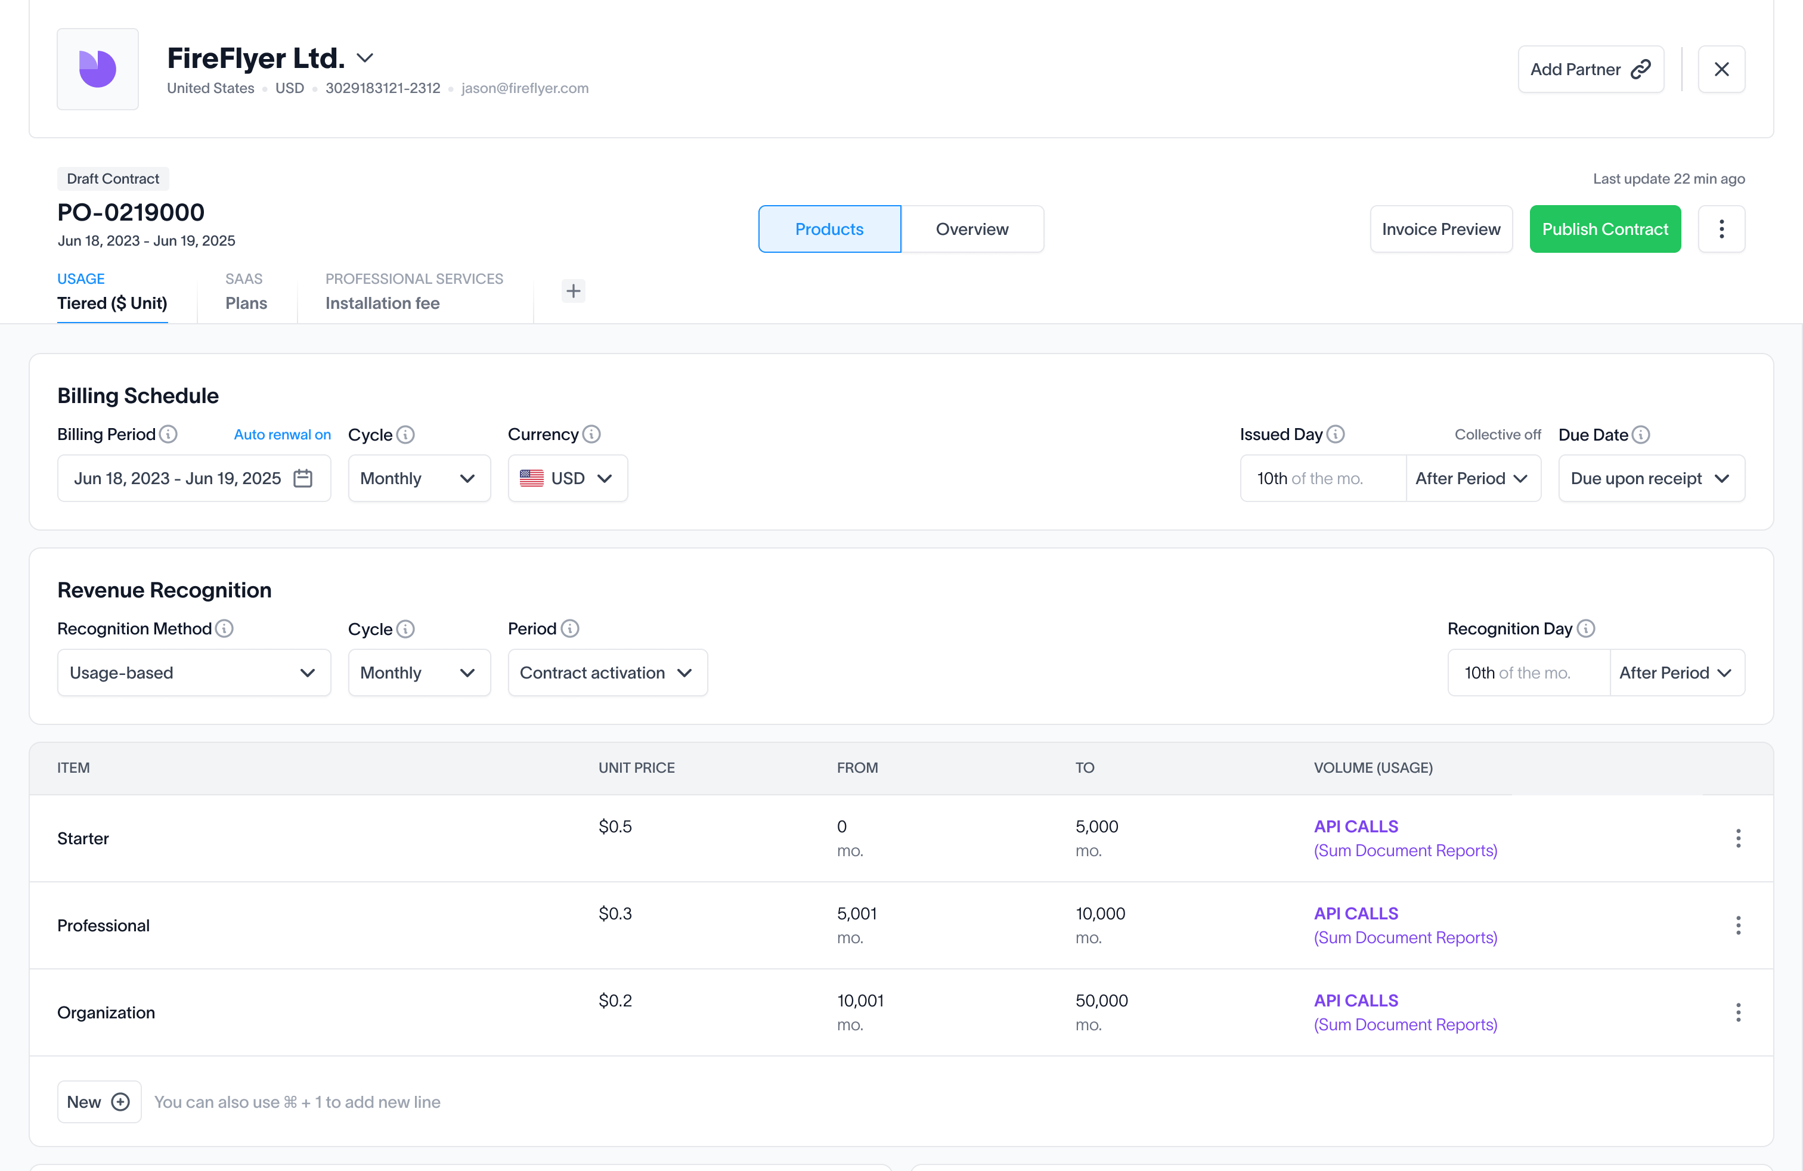Toggle Auto renewal off

point(282,434)
